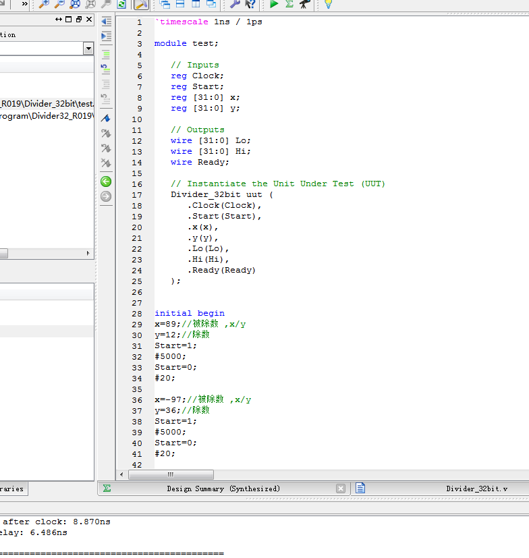This screenshot has height=558, width=529.
Task: Toggle the highlighted toolbar button beside refresh
Action: tap(141, 4)
